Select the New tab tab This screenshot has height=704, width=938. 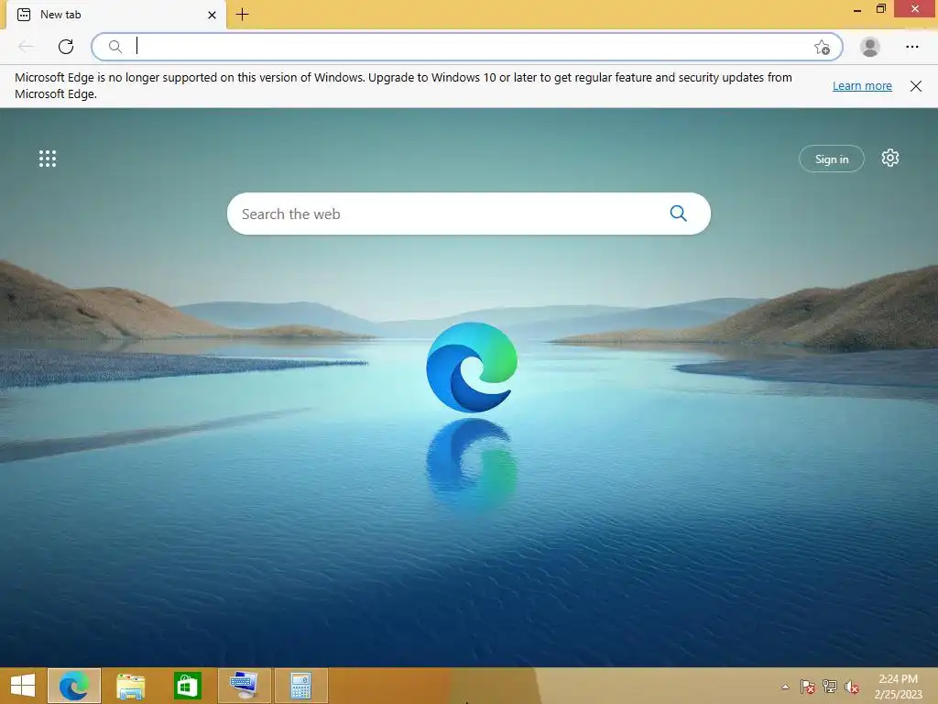click(116, 15)
